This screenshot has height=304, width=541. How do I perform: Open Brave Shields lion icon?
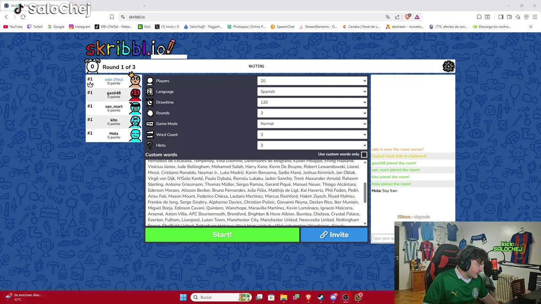click(x=407, y=17)
